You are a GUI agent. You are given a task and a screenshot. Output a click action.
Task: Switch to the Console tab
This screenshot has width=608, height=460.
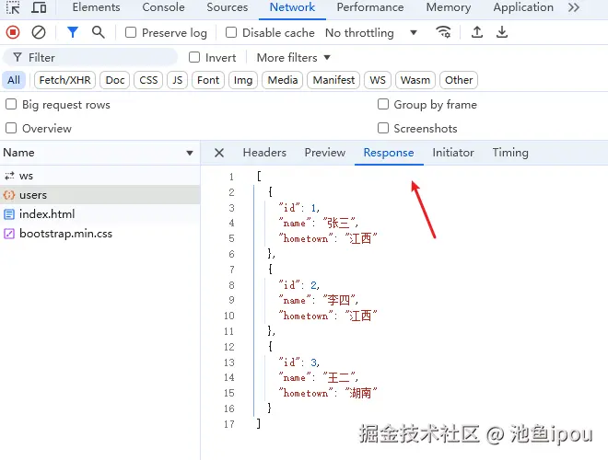coord(163,7)
